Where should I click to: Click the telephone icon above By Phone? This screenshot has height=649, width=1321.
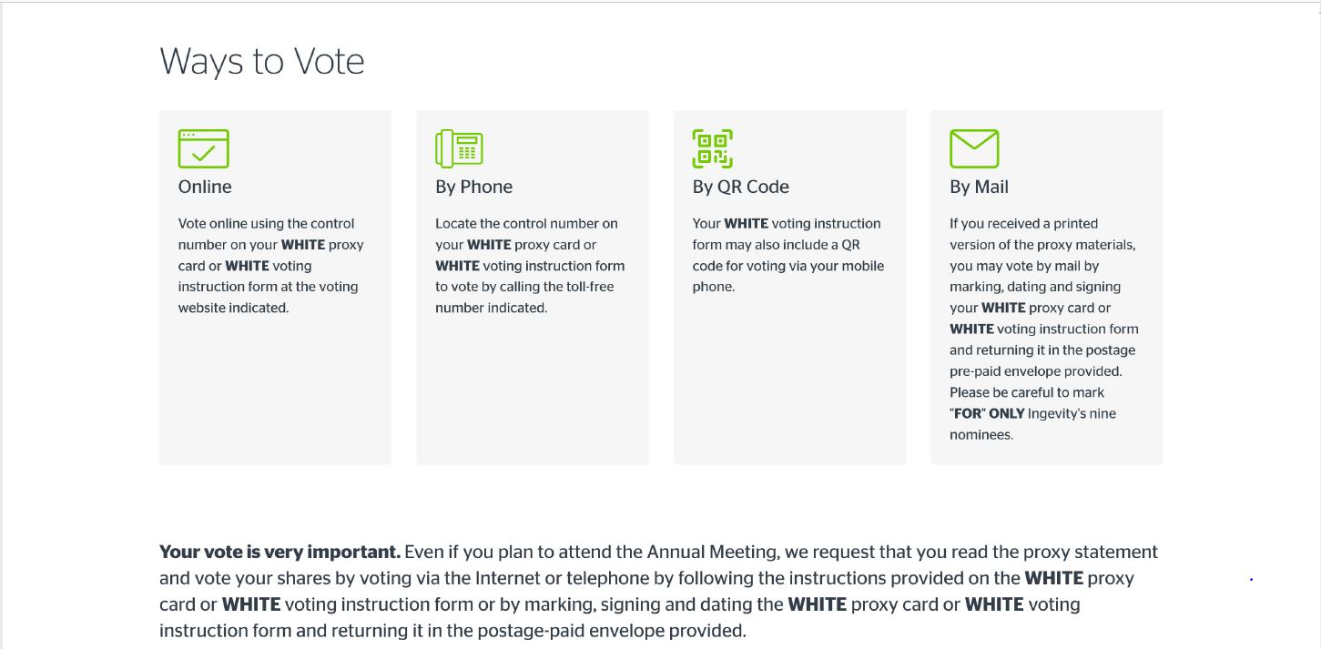[459, 148]
